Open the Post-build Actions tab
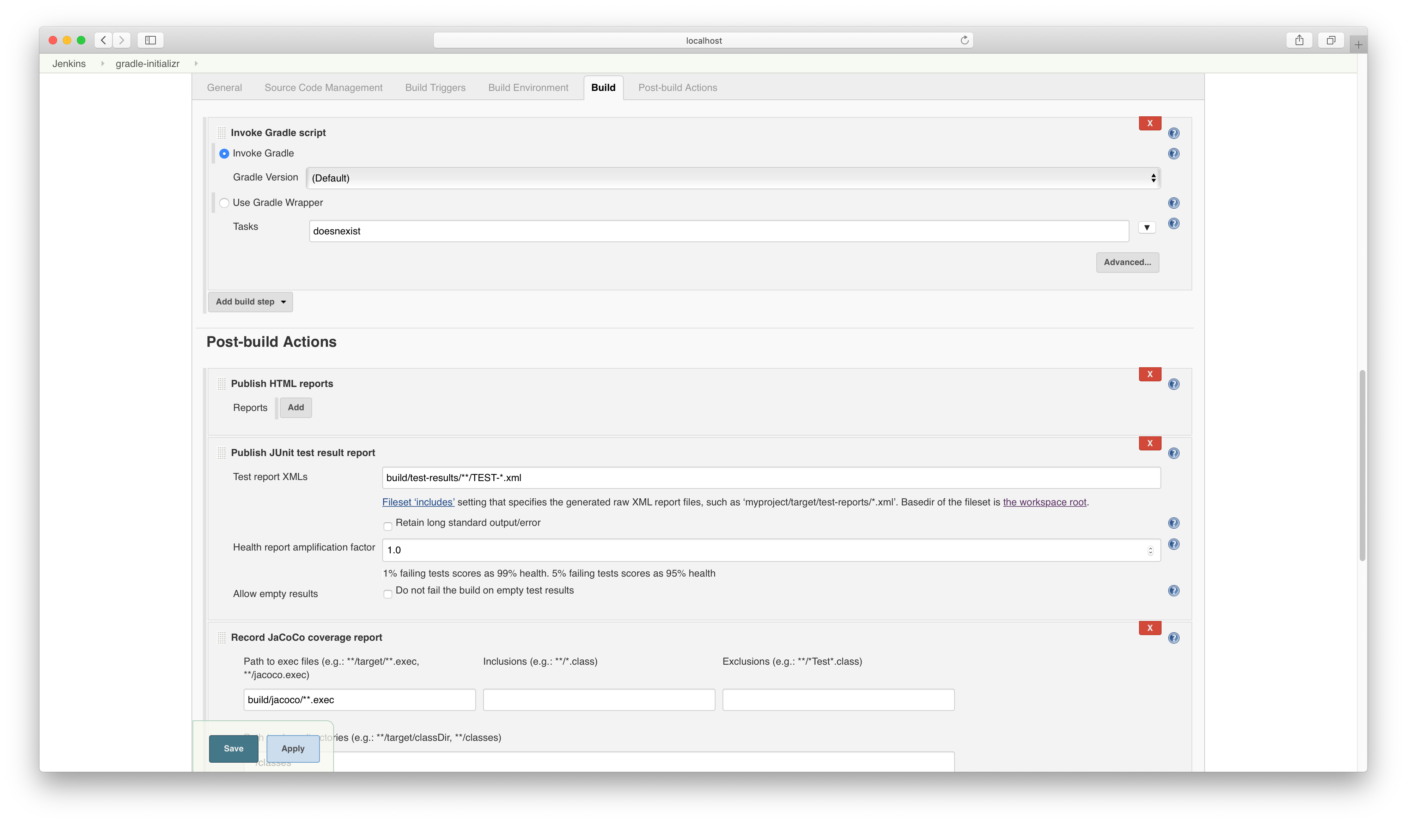1407x824 pixels. point(677,88)
